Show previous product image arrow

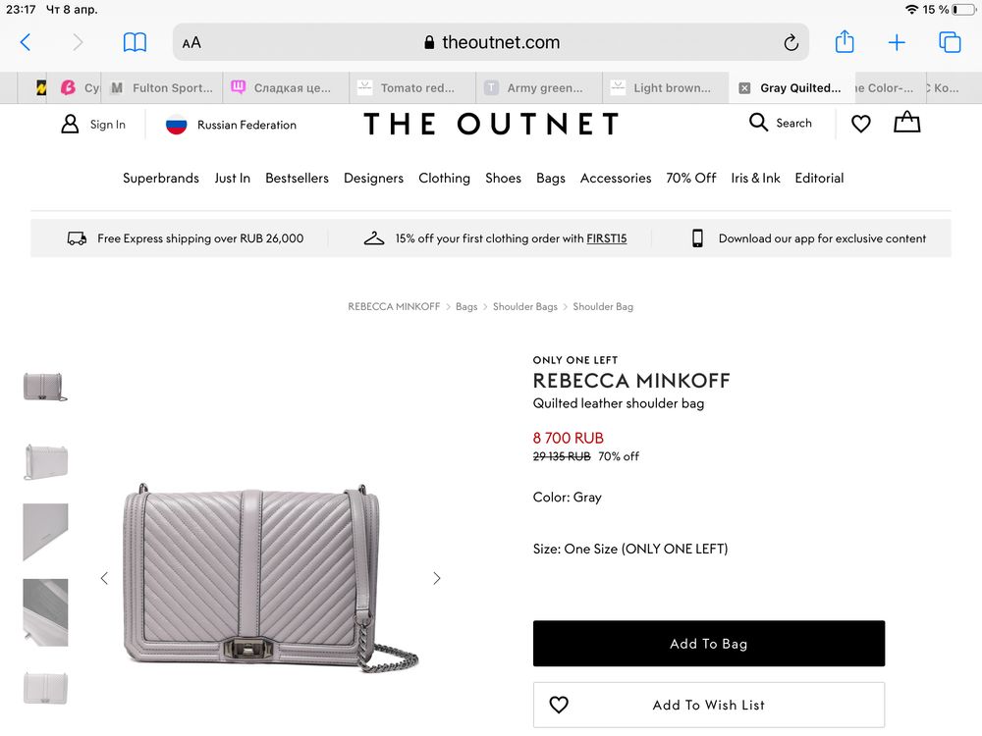point(104,578)
